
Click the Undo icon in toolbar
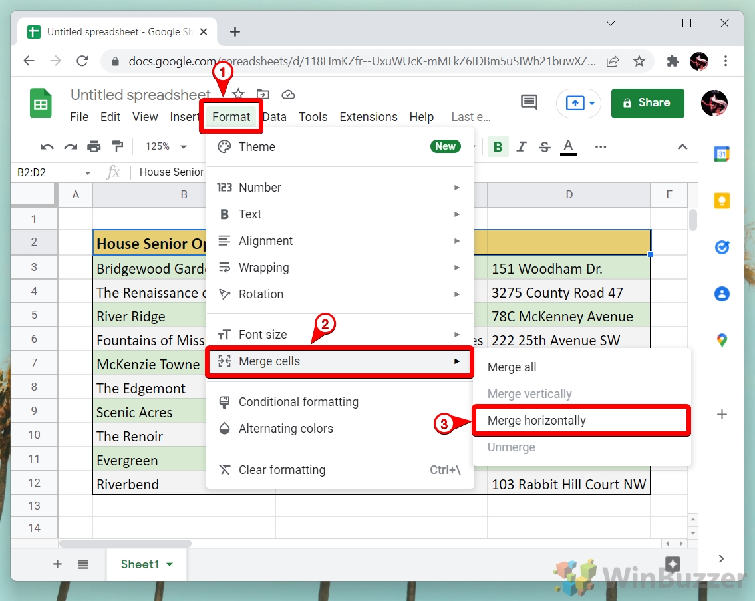coord(47,146)
